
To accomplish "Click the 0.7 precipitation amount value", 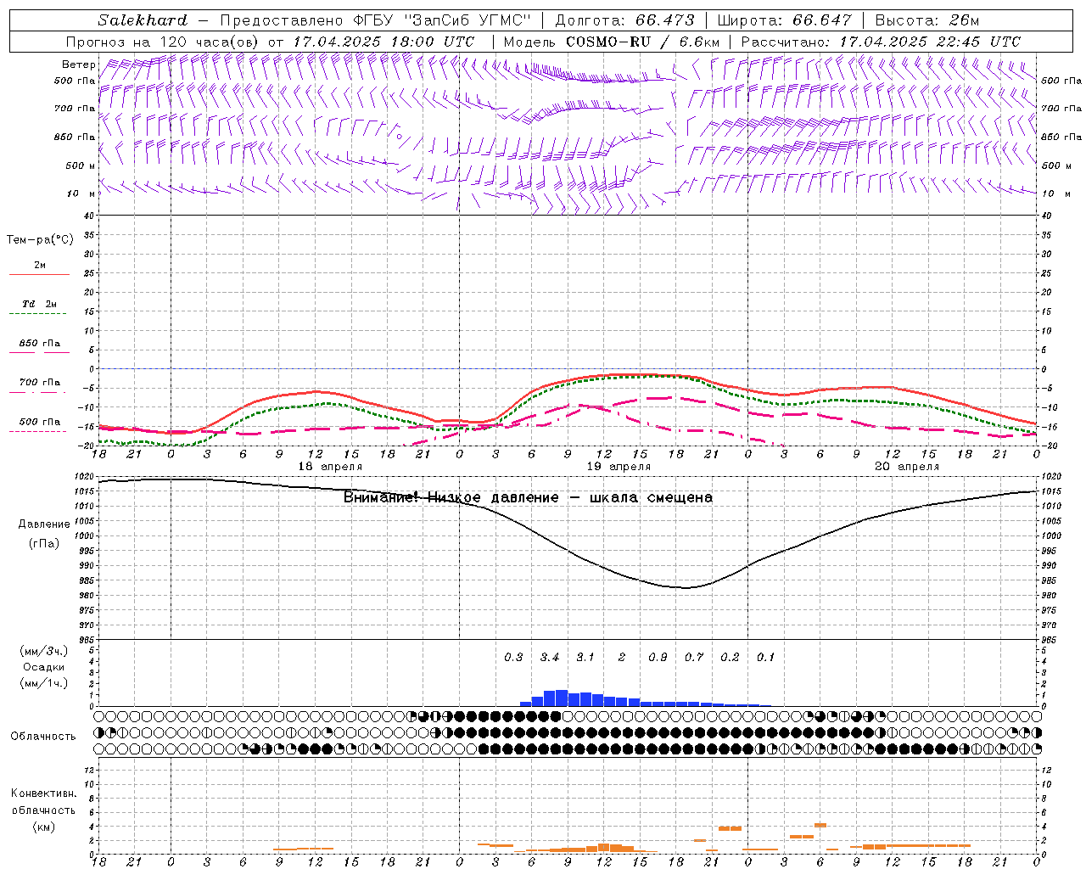I will point(694,658).
